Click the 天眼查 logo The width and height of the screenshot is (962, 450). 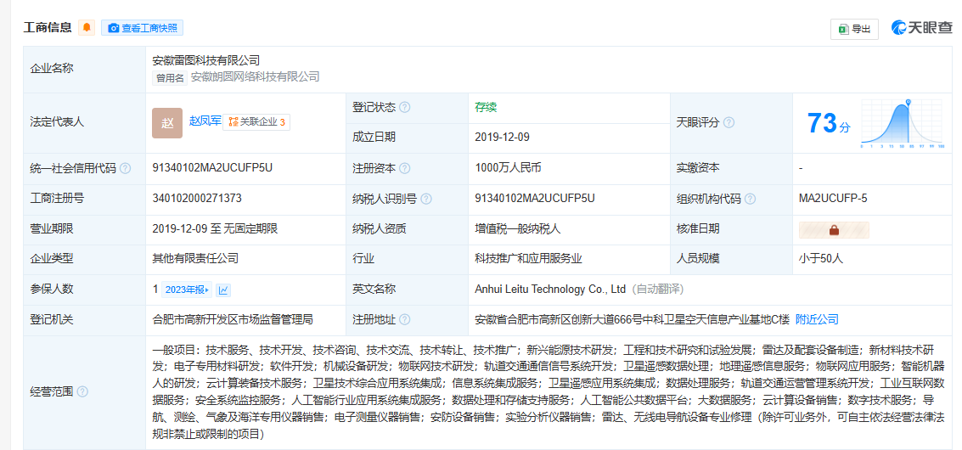[x=921, y=28]
